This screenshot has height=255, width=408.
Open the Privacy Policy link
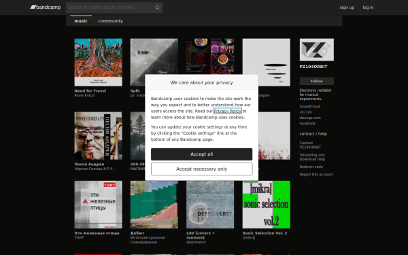coord(228,111)
